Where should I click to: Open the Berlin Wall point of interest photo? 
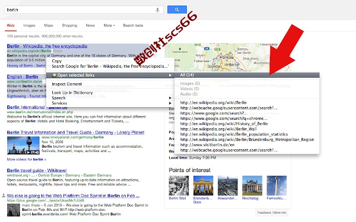point(179,185)
